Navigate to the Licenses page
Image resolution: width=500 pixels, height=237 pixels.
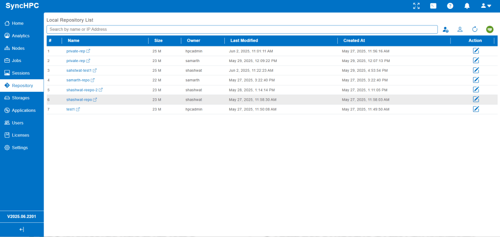[20, 135]
